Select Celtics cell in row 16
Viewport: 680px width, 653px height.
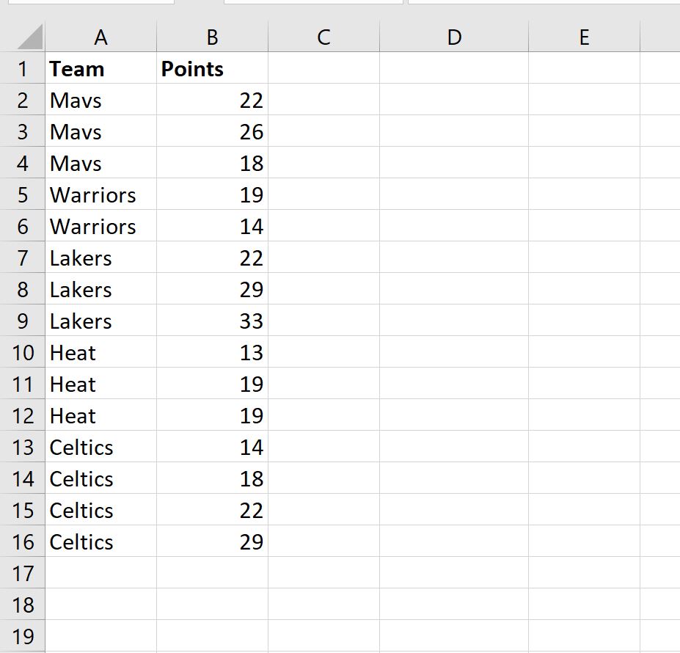tap(100, 541)
